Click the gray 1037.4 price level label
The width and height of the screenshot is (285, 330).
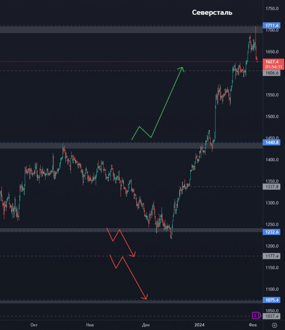click(x=272, y=316)
